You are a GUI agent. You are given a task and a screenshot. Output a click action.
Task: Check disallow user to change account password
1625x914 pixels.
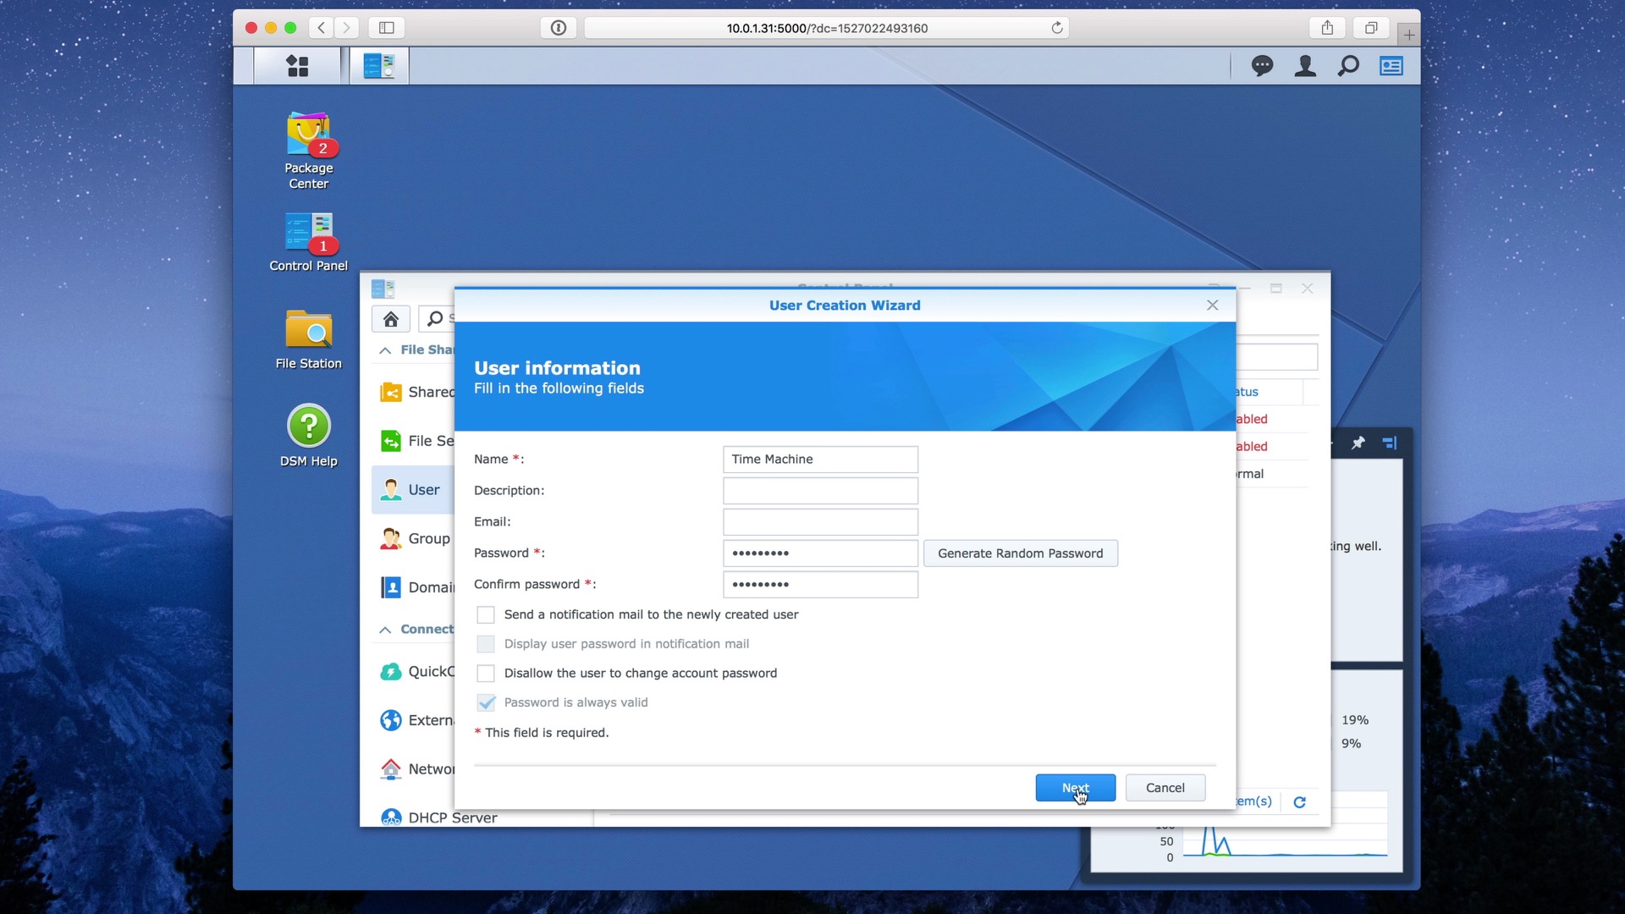pos(486,673)
